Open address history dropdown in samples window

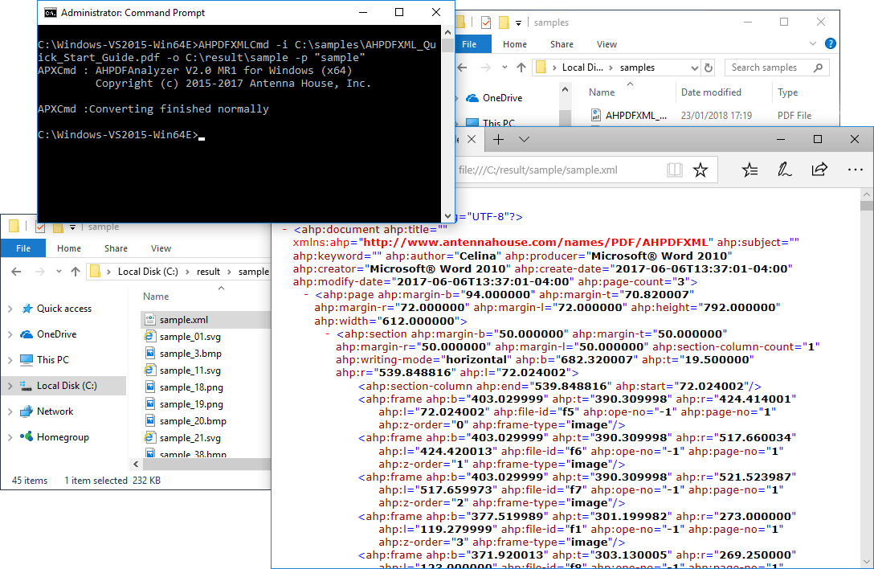coord(694,68)
